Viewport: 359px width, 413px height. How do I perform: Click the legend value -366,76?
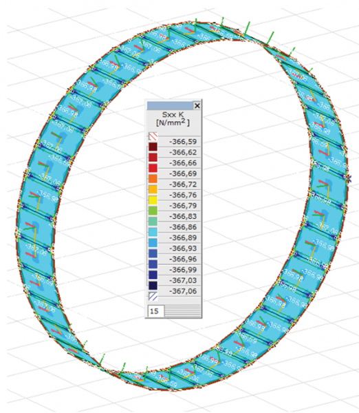pyautogui.click(x=183, y=195)
